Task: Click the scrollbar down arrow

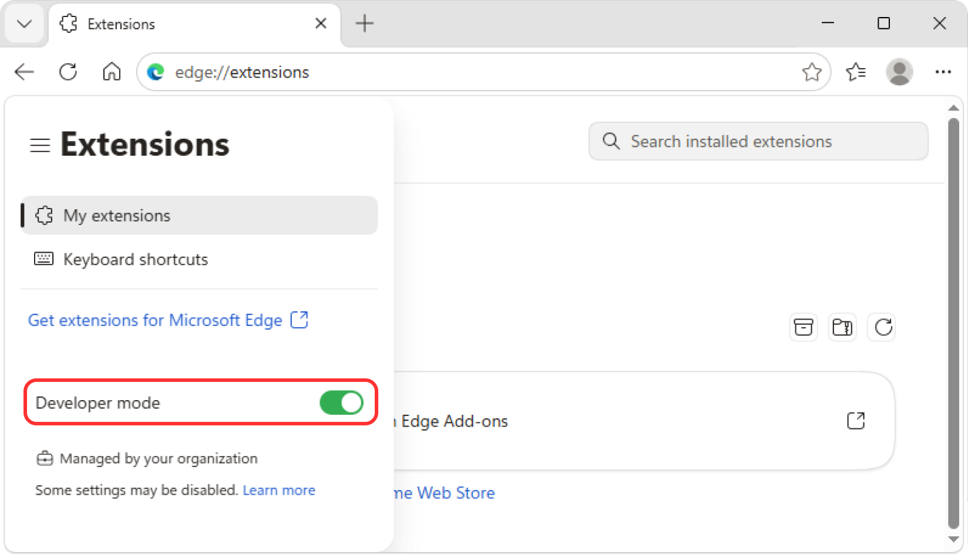Action: click(x=953, y=539)
